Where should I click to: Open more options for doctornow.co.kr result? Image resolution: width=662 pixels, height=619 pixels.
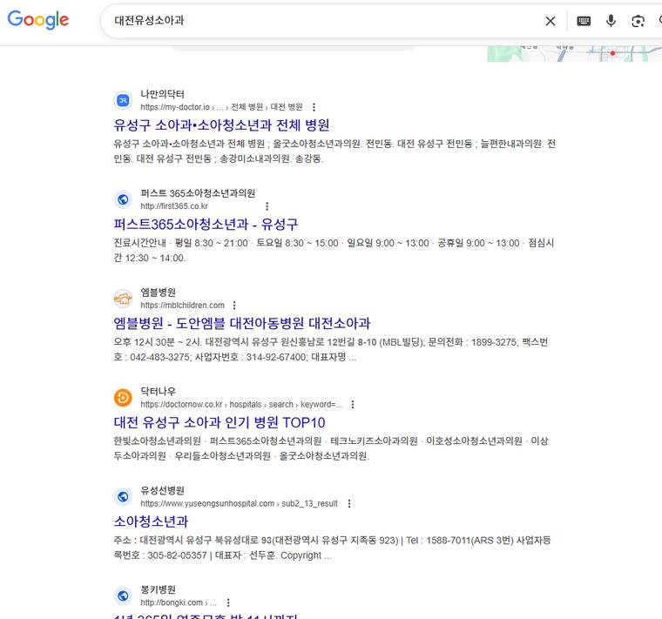click(x=353, y=404)
